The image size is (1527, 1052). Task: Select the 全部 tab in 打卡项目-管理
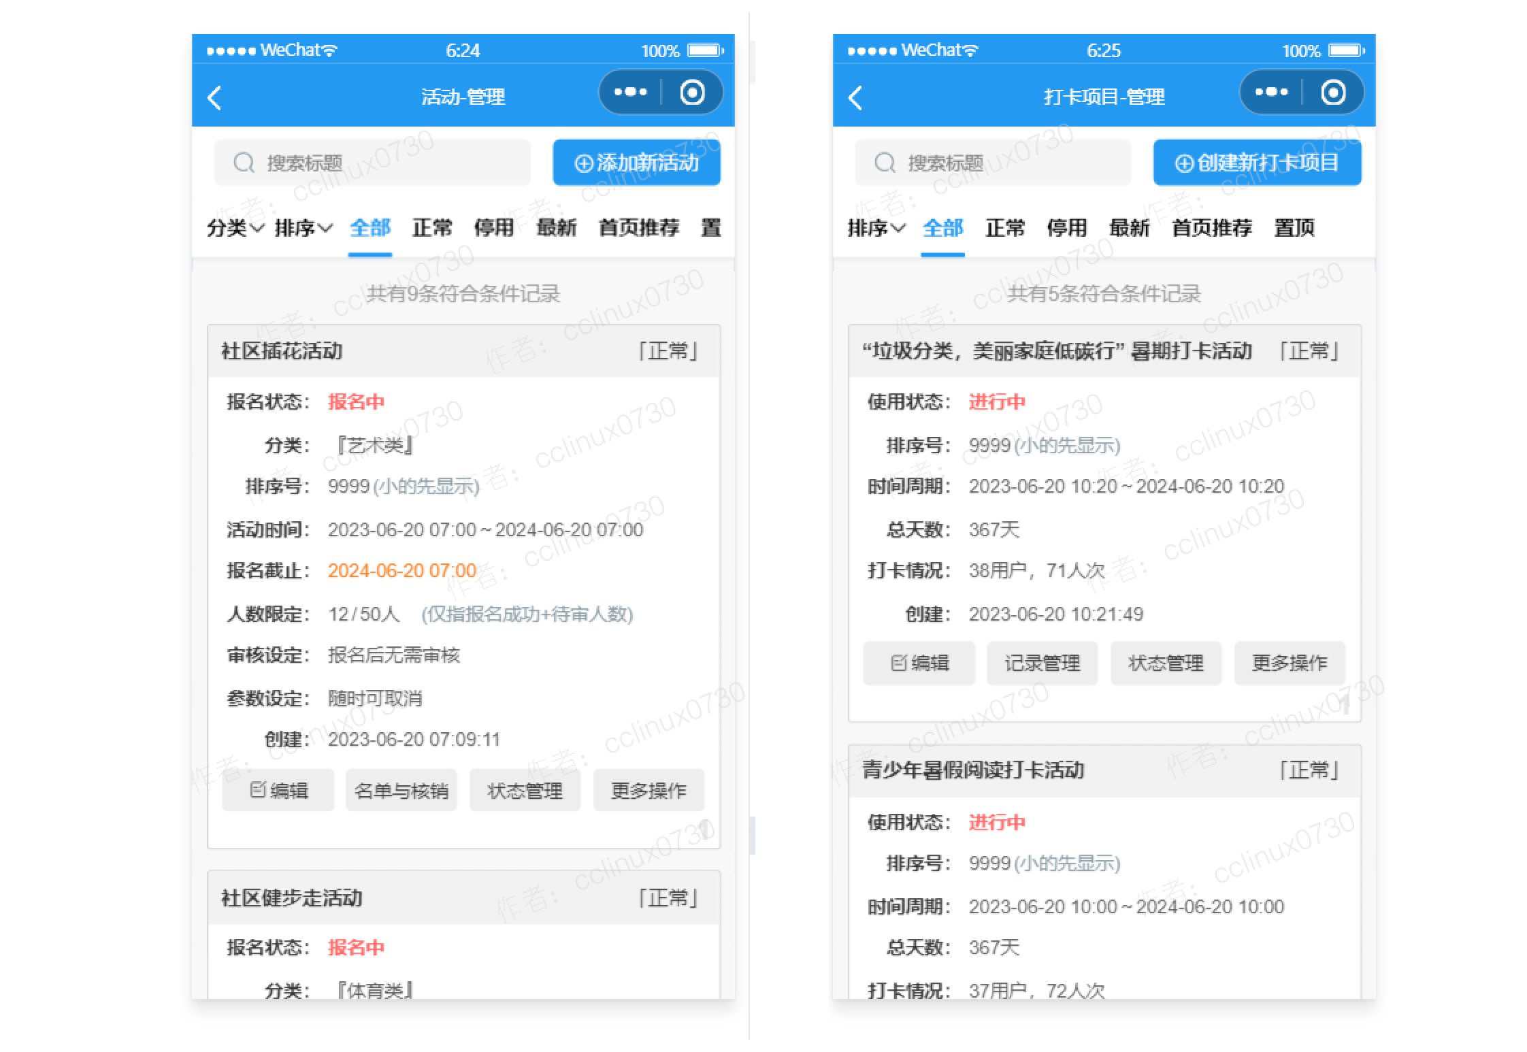click(943, 227)
